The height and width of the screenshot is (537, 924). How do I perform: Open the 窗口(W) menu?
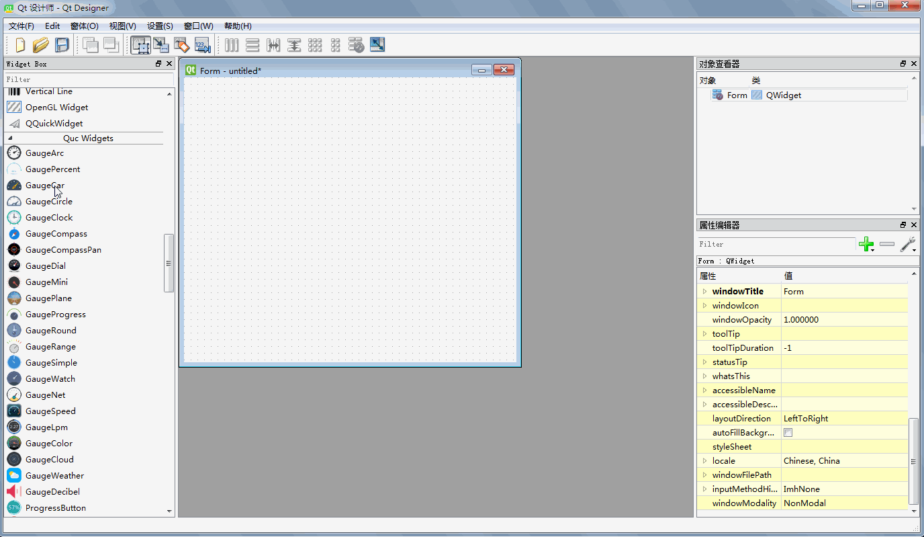(x=199, y=26)
